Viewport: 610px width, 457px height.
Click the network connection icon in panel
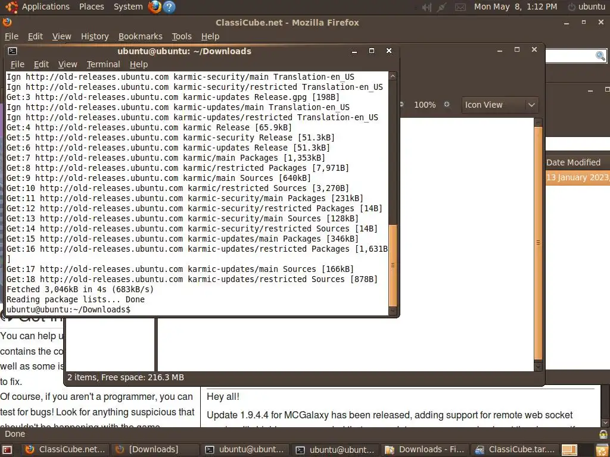pyautogui.click(x=441, y=7)
